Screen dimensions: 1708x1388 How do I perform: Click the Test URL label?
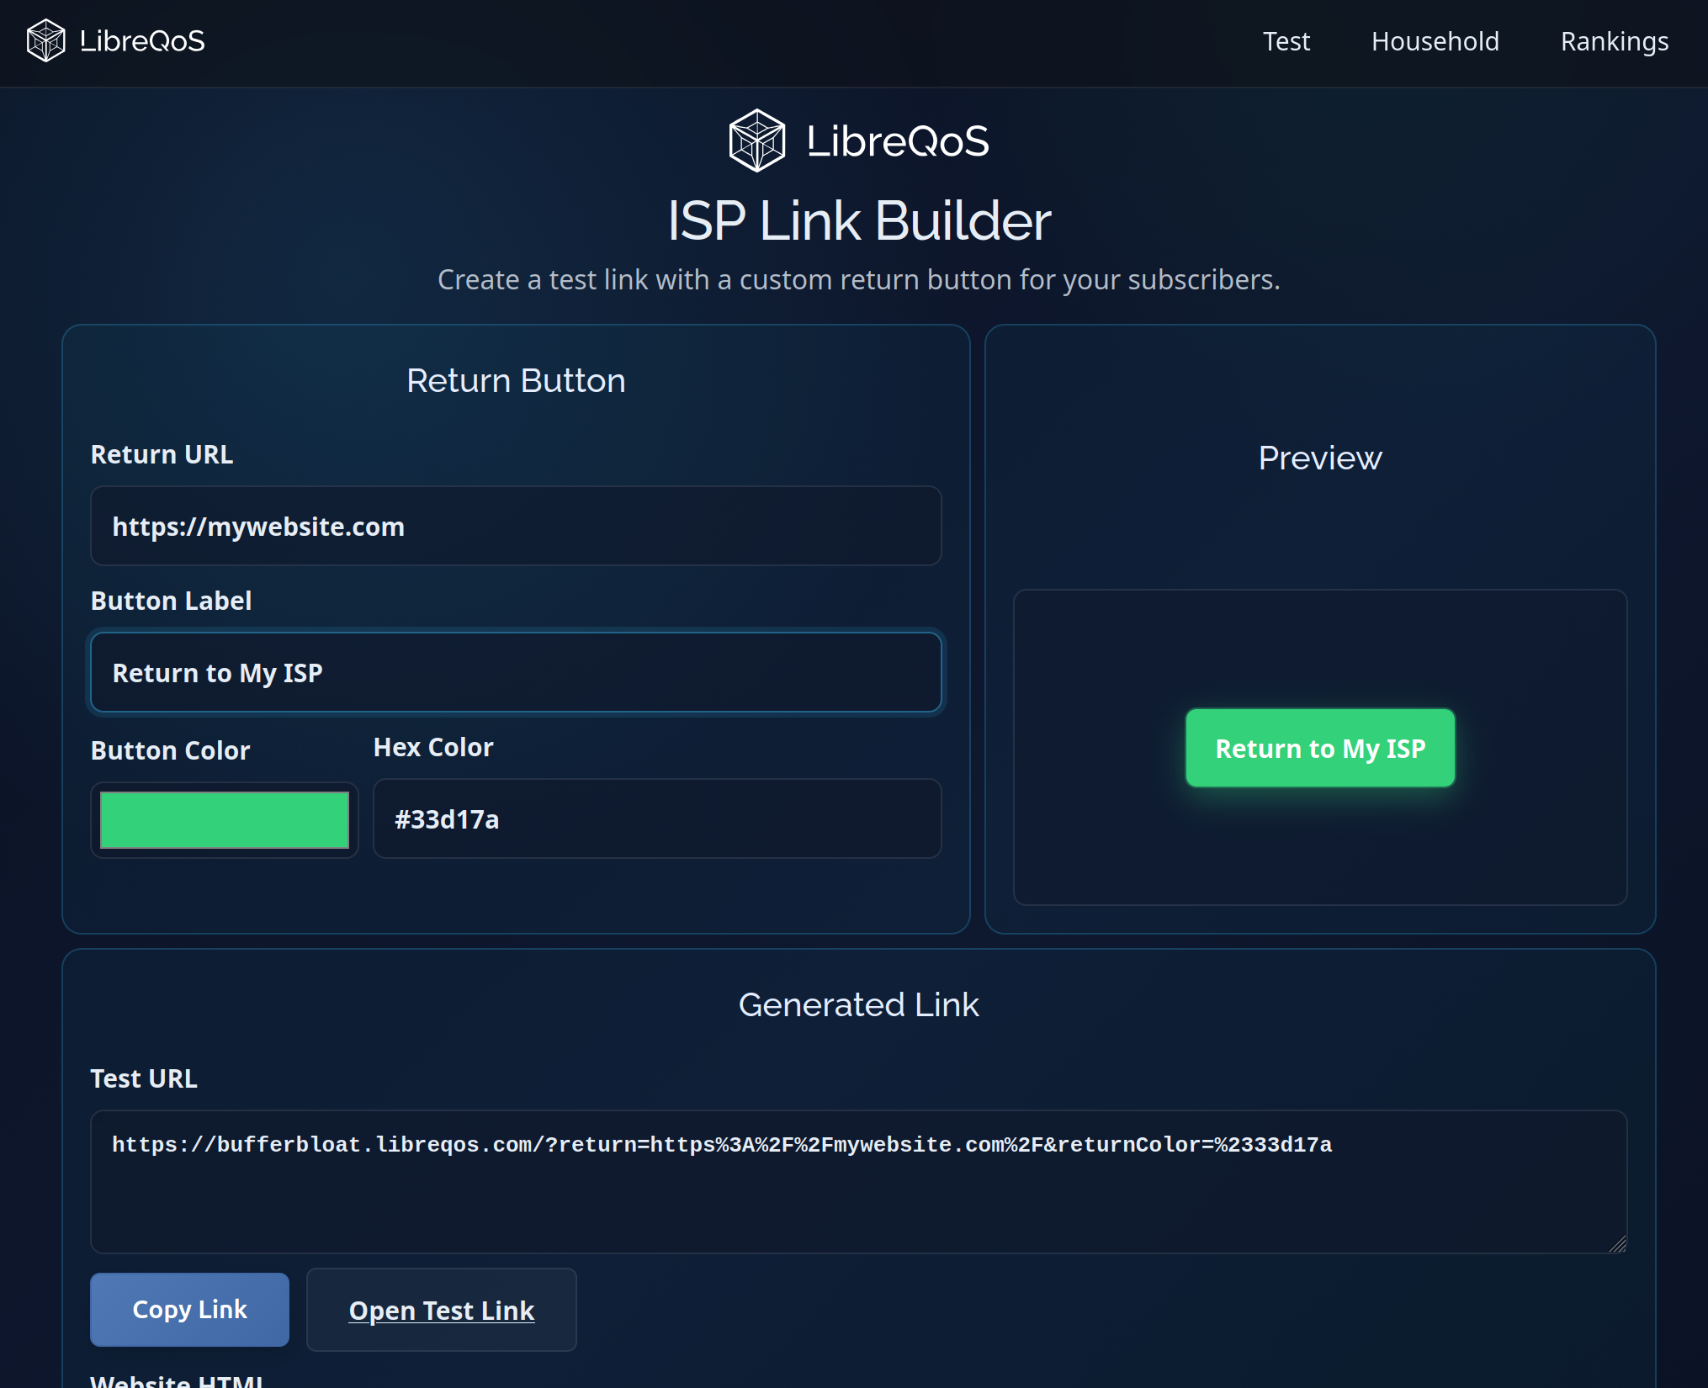pos(144,1078)
